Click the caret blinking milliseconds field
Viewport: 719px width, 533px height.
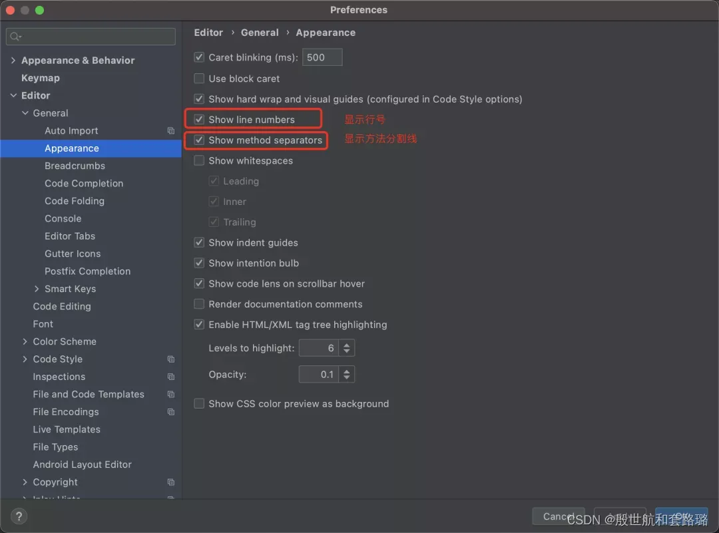coord(322,57)
